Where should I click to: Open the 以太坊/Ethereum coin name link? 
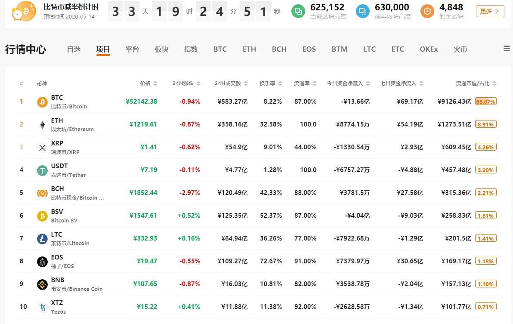(x=72, y=130)
